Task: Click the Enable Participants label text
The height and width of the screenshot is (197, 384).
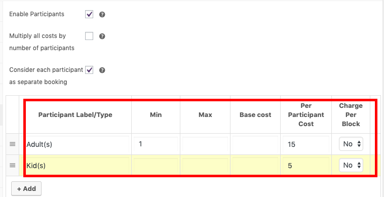Action: [x=37, y=14]
